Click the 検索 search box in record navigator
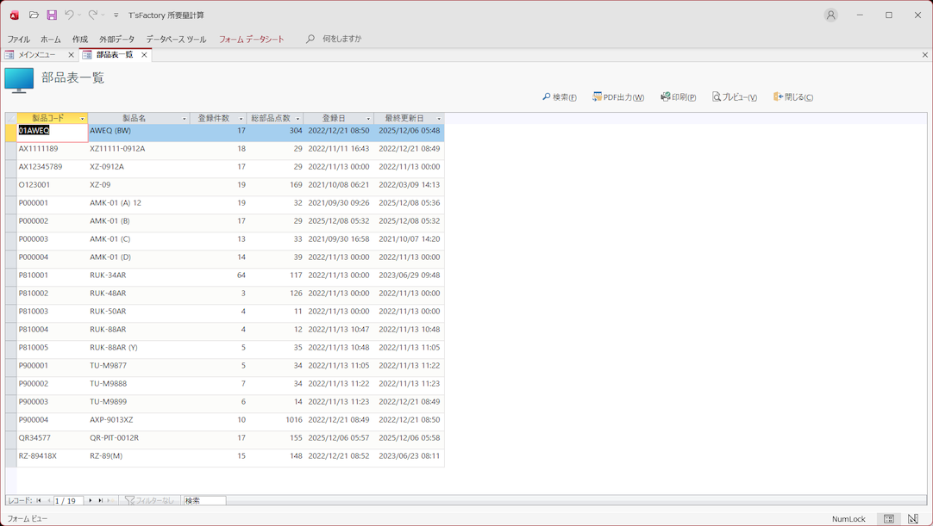 204,500
